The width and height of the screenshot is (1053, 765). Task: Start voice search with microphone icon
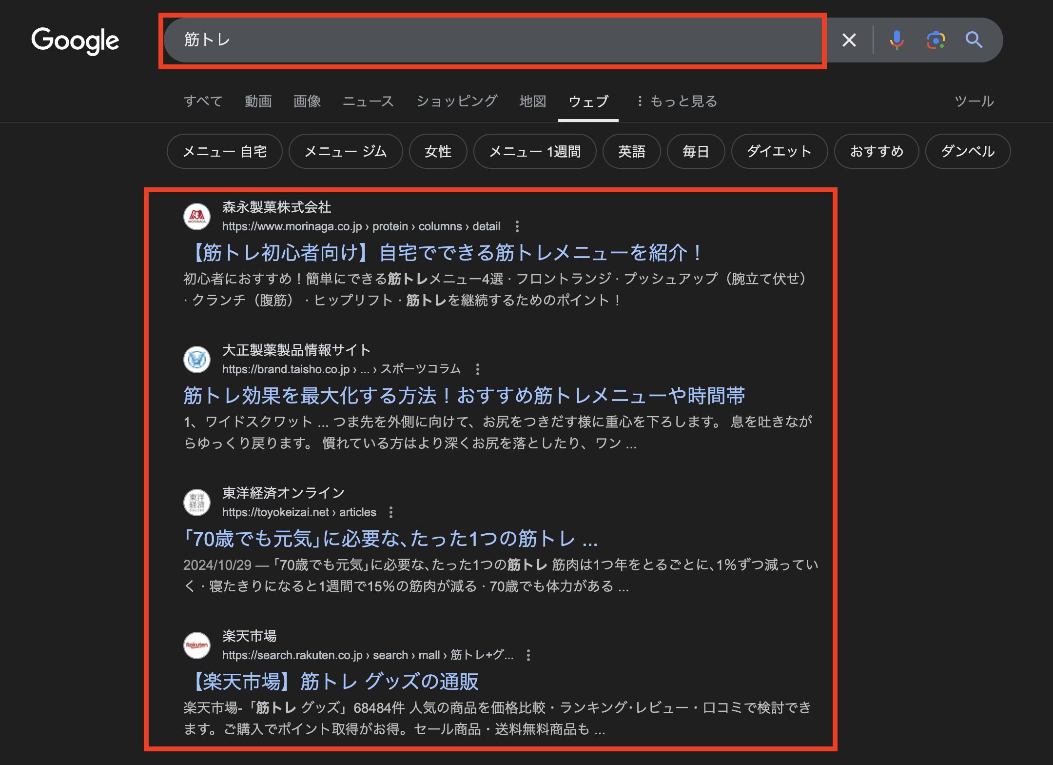[896, 40]
